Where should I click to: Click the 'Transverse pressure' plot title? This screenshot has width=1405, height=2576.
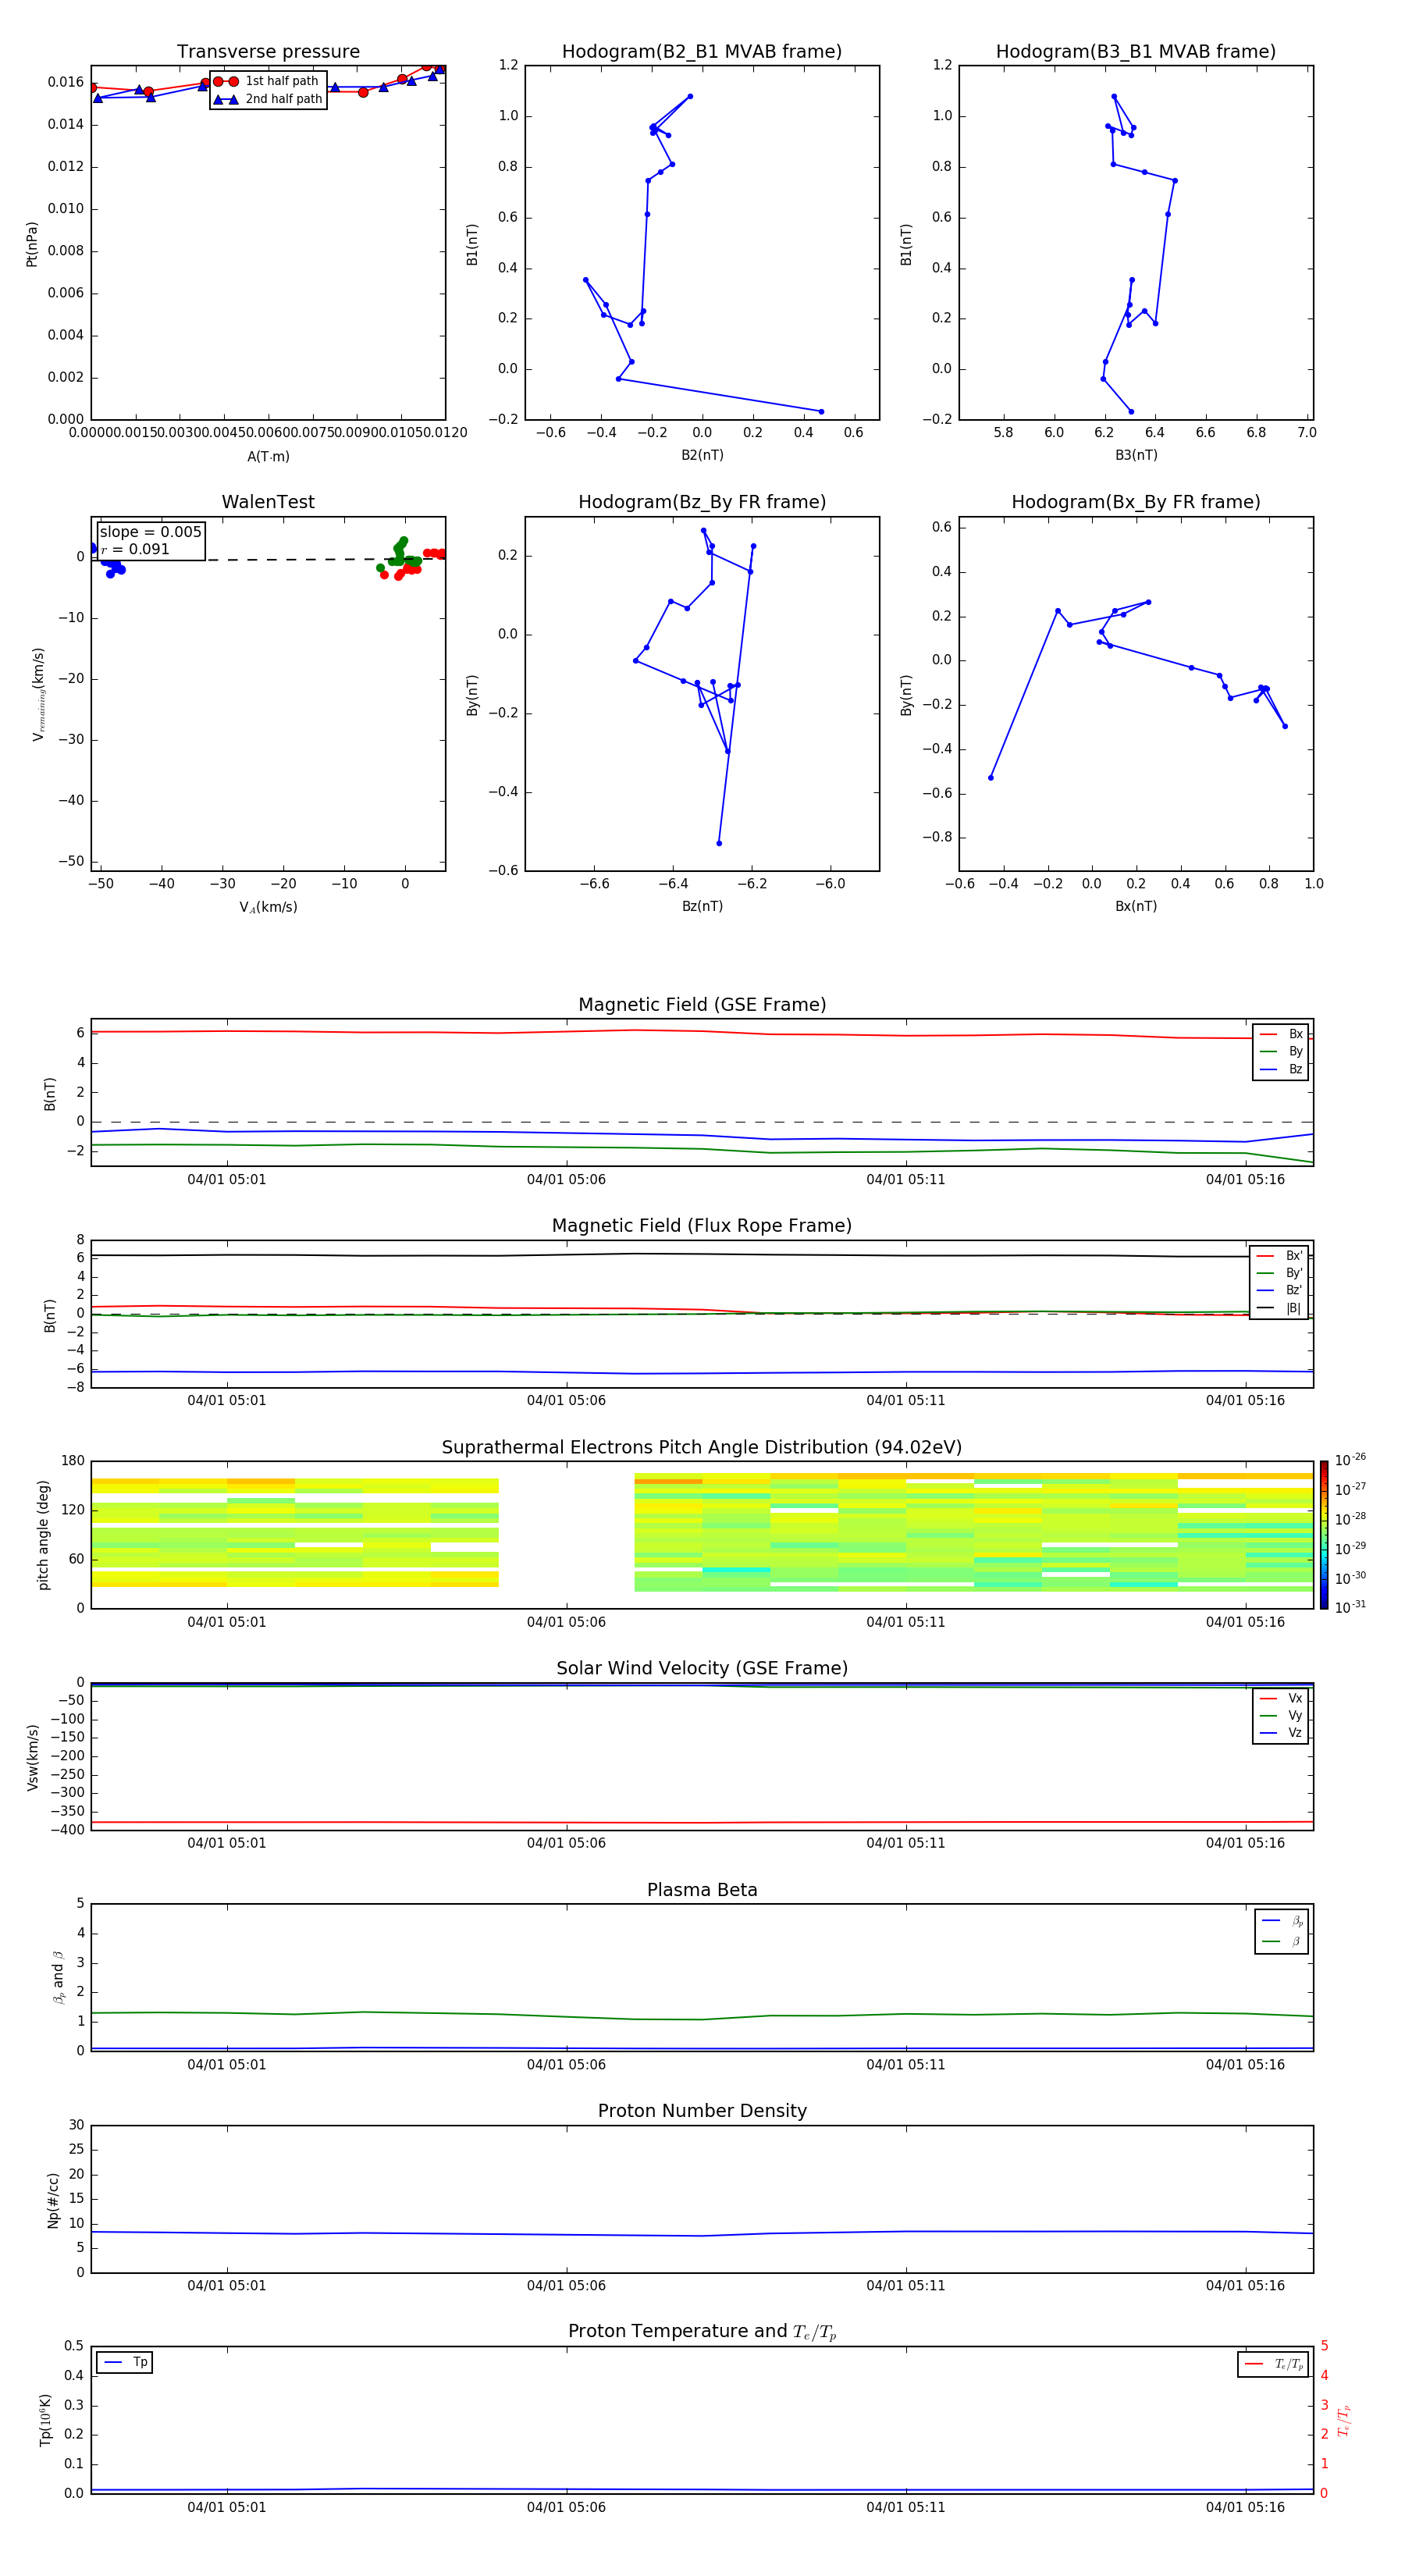(x=268, y=52)
